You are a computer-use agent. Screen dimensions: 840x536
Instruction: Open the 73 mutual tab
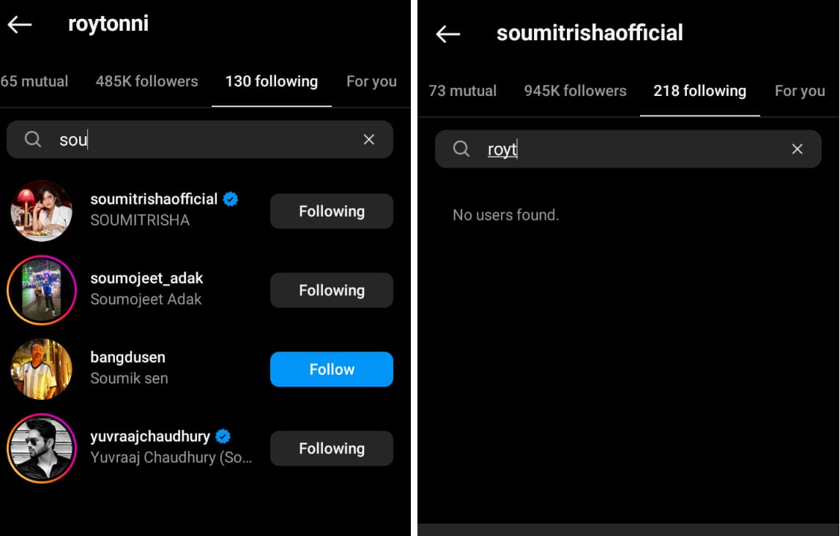tap(462, 91)
